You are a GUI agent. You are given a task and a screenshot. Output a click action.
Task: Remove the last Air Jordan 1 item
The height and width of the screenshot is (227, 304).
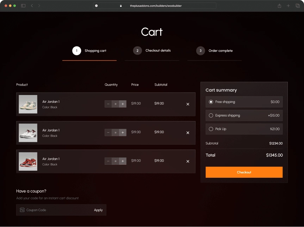187,161
